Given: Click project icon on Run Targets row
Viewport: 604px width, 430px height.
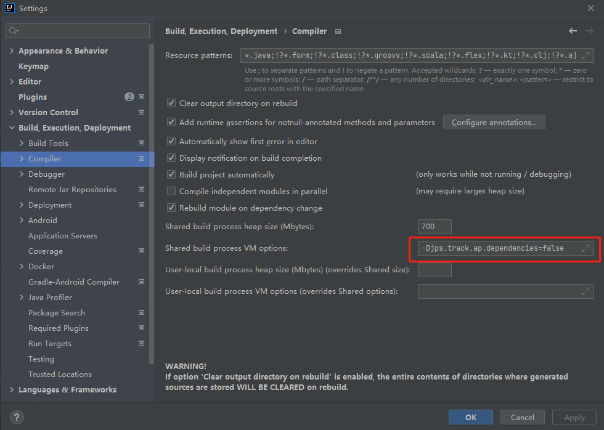Looking at the screenshot, I should click(x=141, y=343).
